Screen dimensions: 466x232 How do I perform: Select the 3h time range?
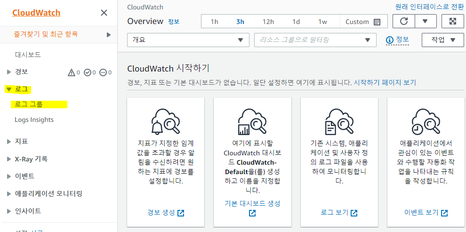pyautogui.click(x=240, y=22)
